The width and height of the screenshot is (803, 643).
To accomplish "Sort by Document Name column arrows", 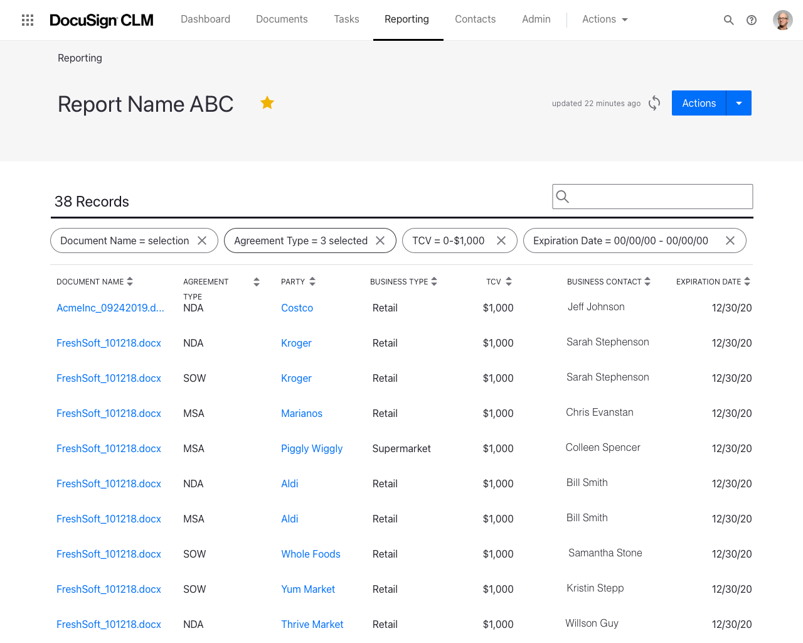I will (x=130, y=281).
